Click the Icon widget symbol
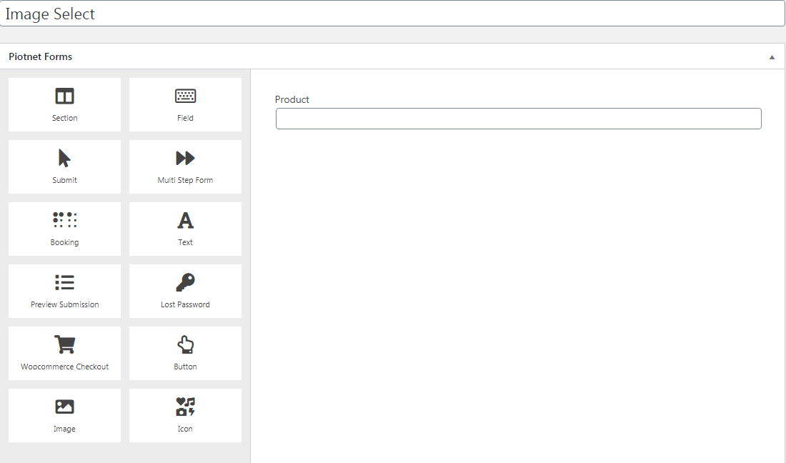This screenshot has width=786, height=463. click(x=185, y=407)
